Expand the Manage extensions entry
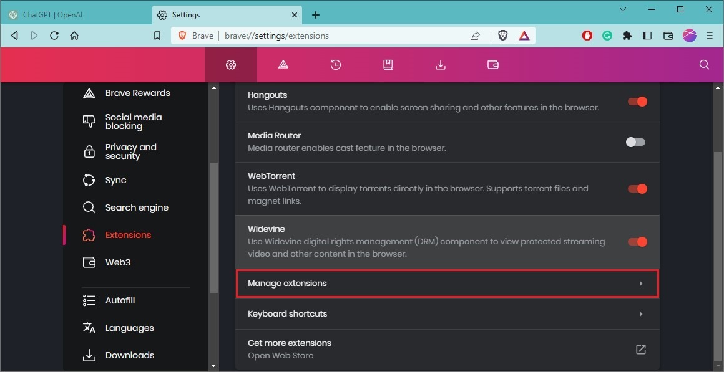 446,283
